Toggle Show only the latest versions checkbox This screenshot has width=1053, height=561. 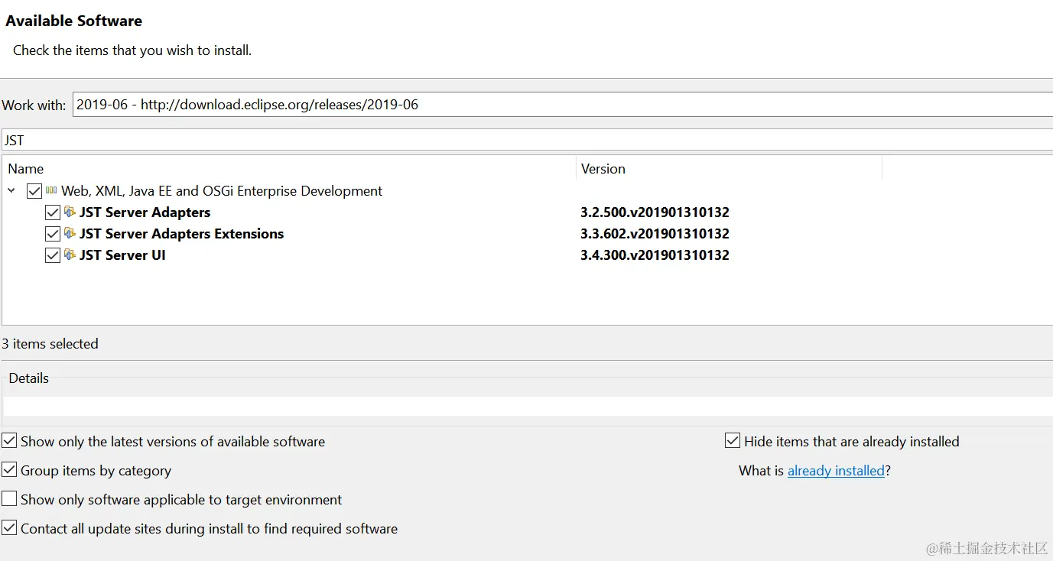9,441
